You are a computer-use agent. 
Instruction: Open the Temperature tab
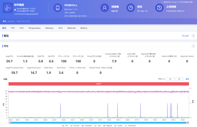[34, 28]
